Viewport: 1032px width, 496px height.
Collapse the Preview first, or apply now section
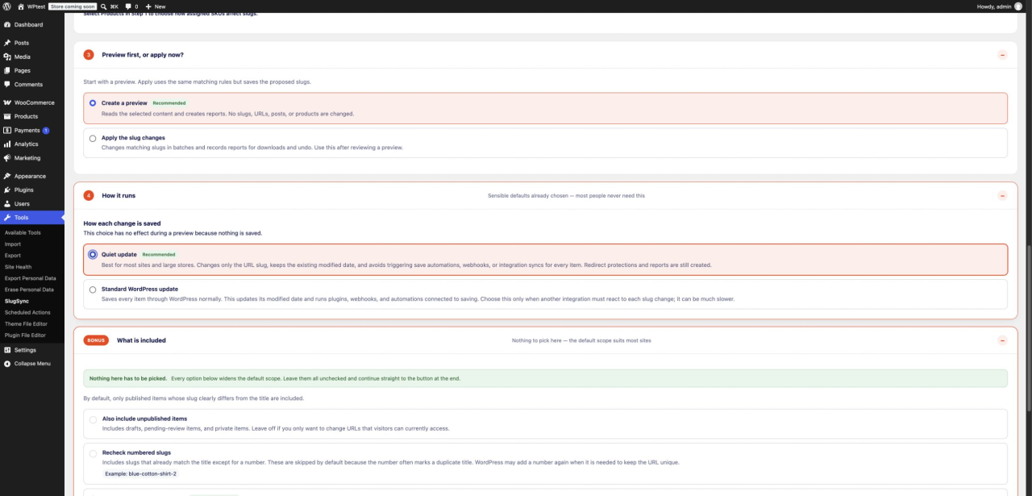click(x=1002, y=55)
